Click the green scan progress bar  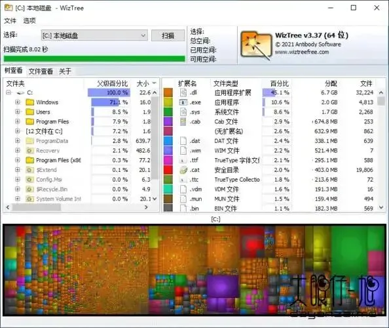coord(94,59)
